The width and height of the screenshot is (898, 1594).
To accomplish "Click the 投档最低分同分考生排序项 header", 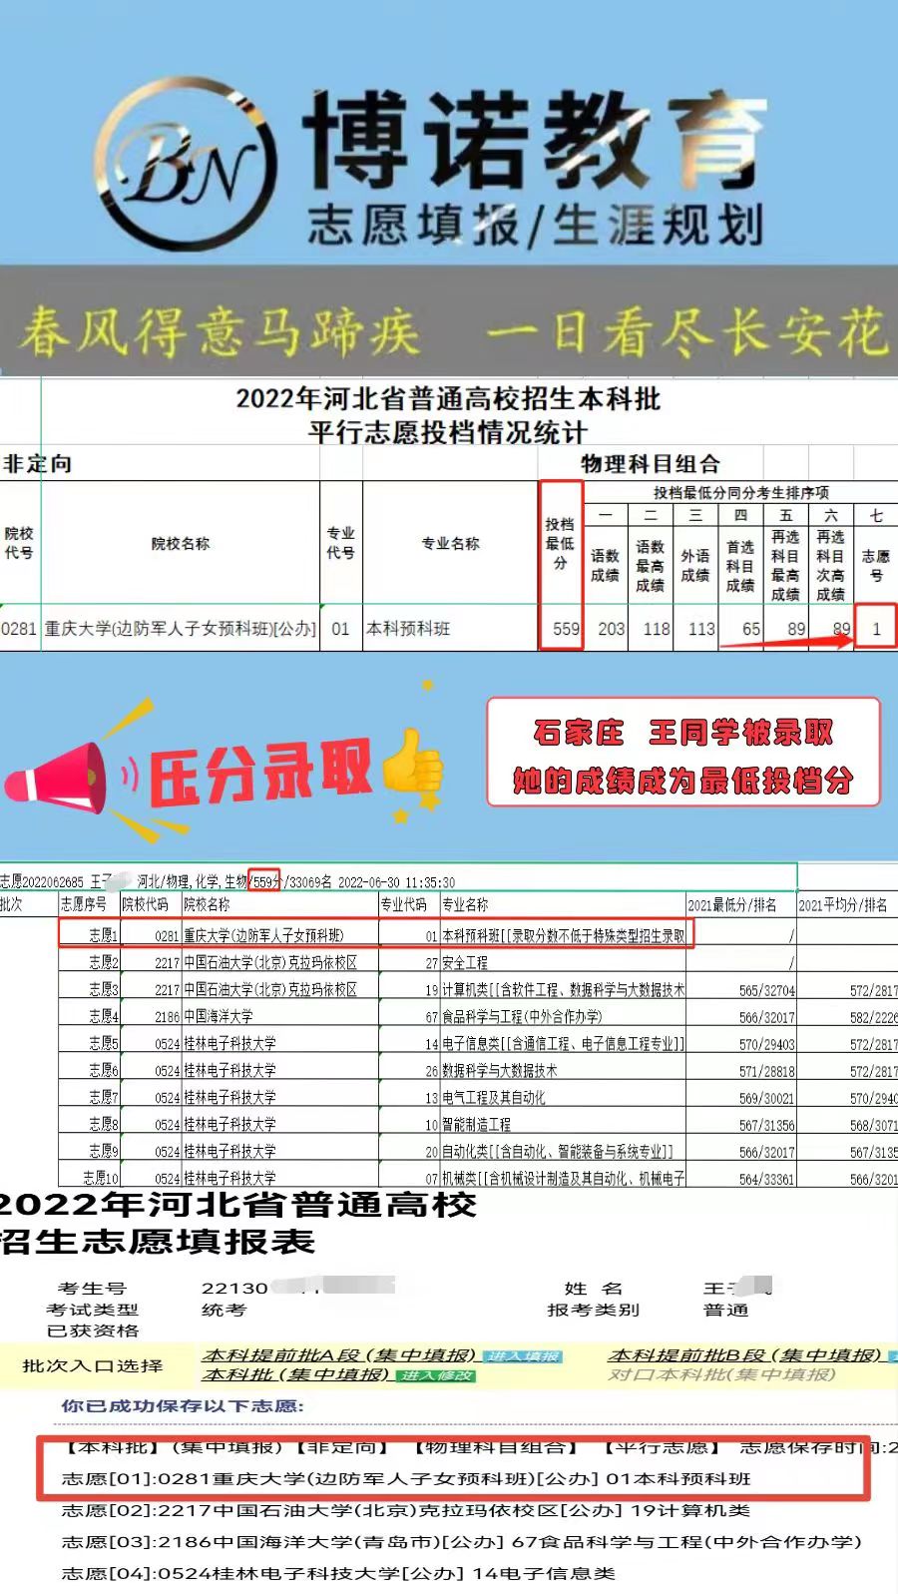I will [741, 493].
